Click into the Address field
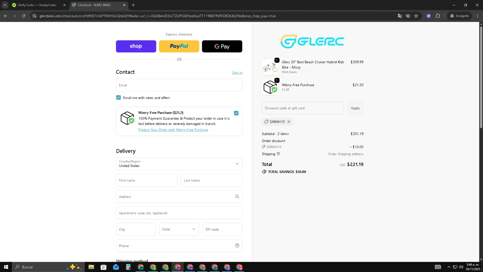 point(179,197)
